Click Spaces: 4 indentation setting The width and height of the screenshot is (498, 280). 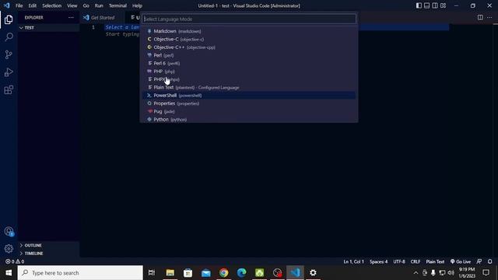click(378, 261)
